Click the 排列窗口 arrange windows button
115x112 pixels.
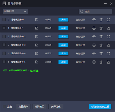click(x=40, y=106)
